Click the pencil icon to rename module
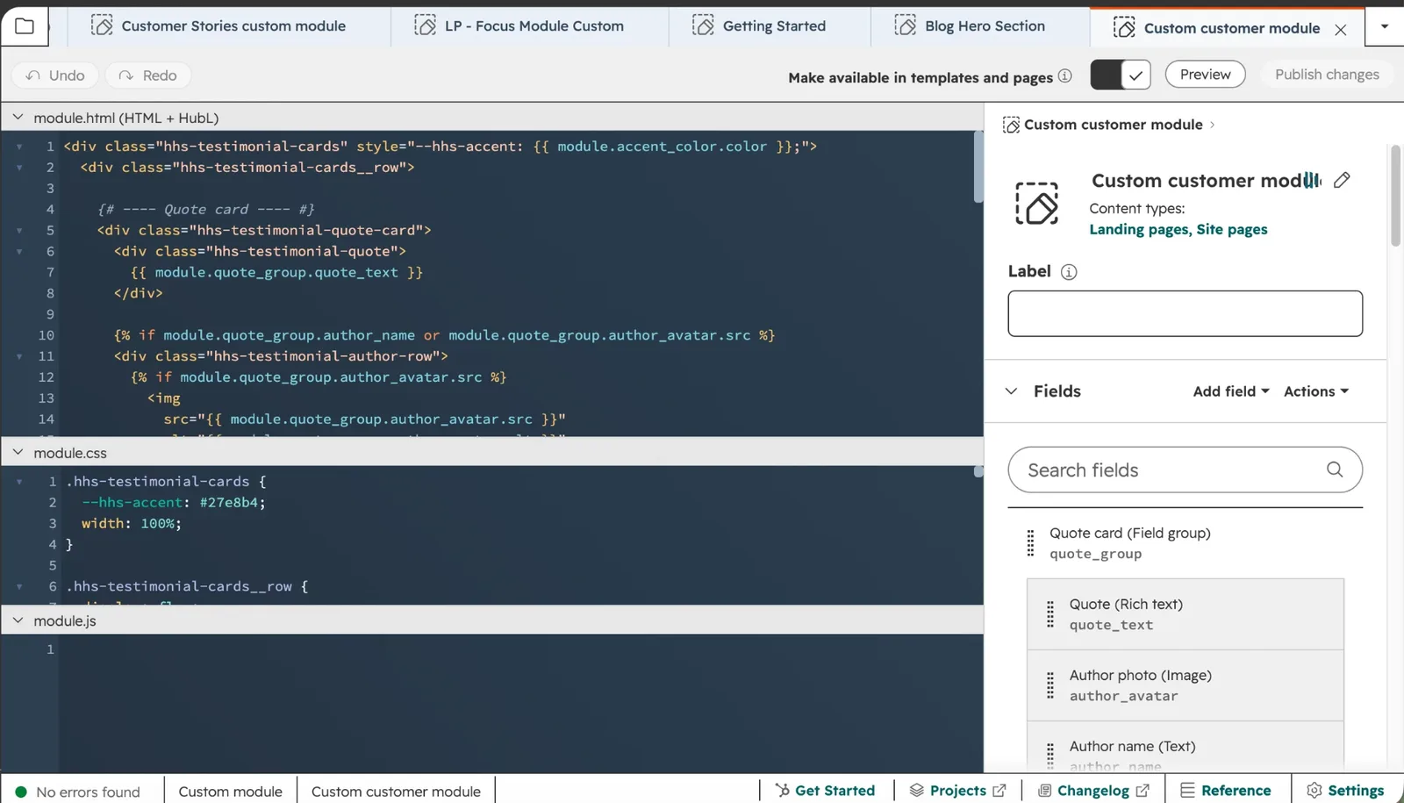This screenshot has height=803, width=1404. click(1342, 180)
